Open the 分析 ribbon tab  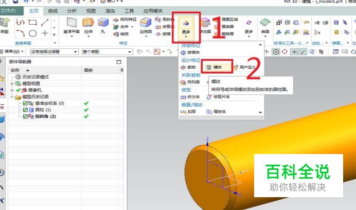pos(72,11)
